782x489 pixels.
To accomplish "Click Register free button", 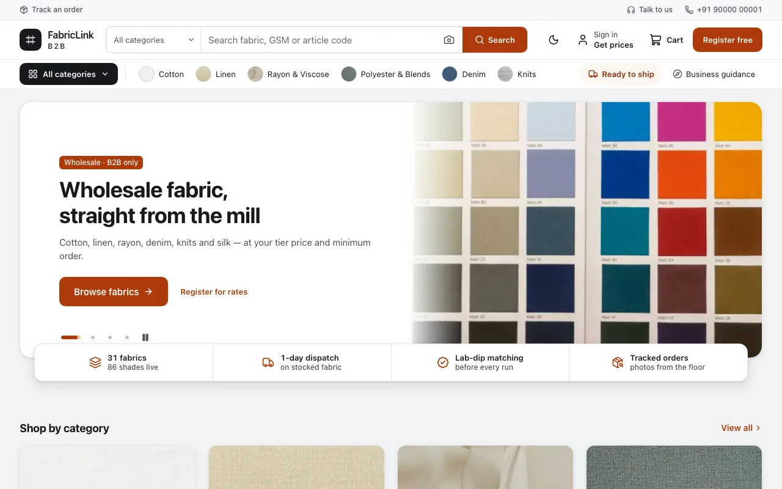I will click(x=728, y=40).
